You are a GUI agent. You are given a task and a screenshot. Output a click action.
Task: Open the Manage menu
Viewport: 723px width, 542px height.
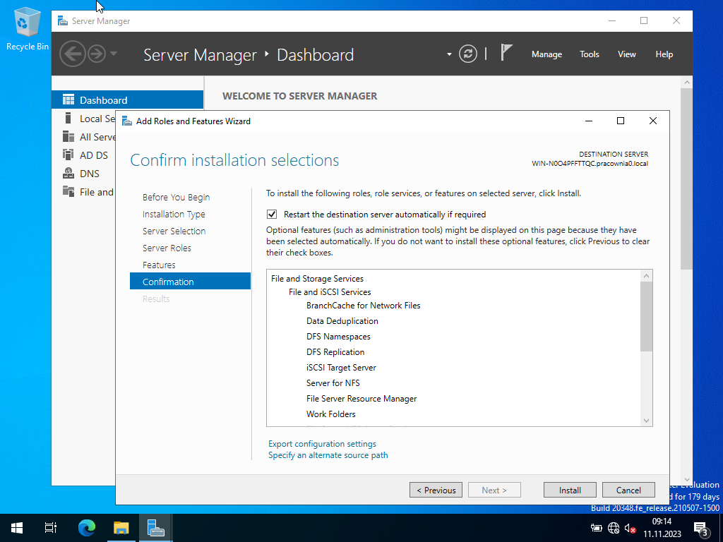(x=546, y=54)
